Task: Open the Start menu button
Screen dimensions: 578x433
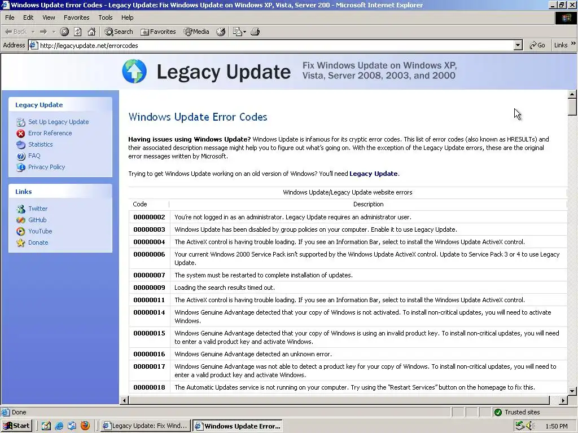Action: tap(17, 426)
